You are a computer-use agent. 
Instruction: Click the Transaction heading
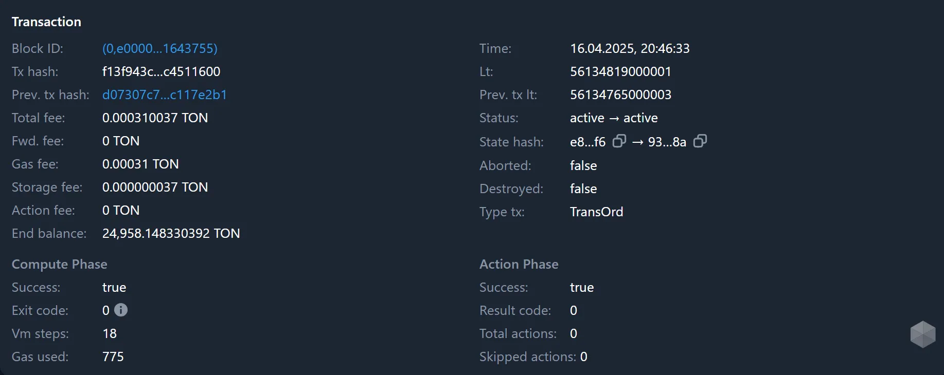click(46, 22)
